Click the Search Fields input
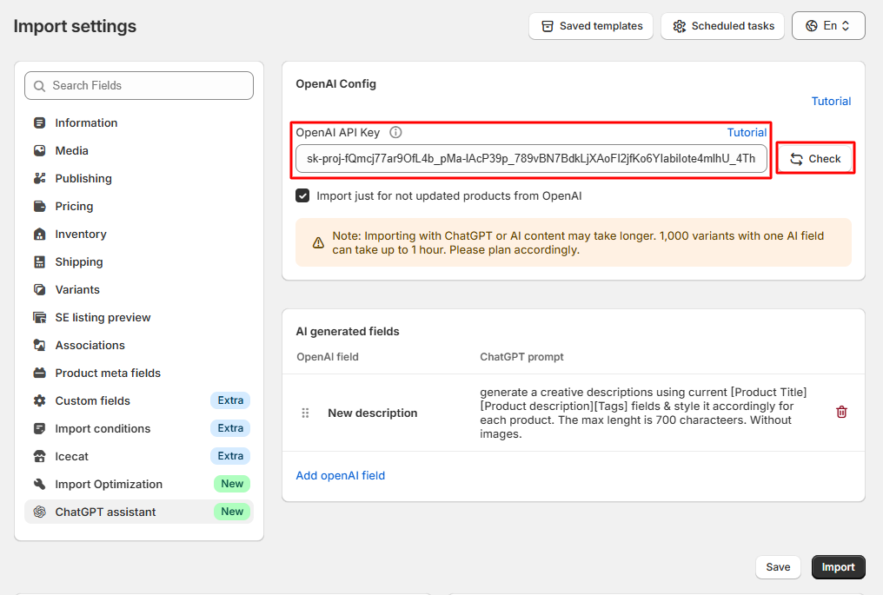This screenshot has width=883, height=595. click(139, 86)
